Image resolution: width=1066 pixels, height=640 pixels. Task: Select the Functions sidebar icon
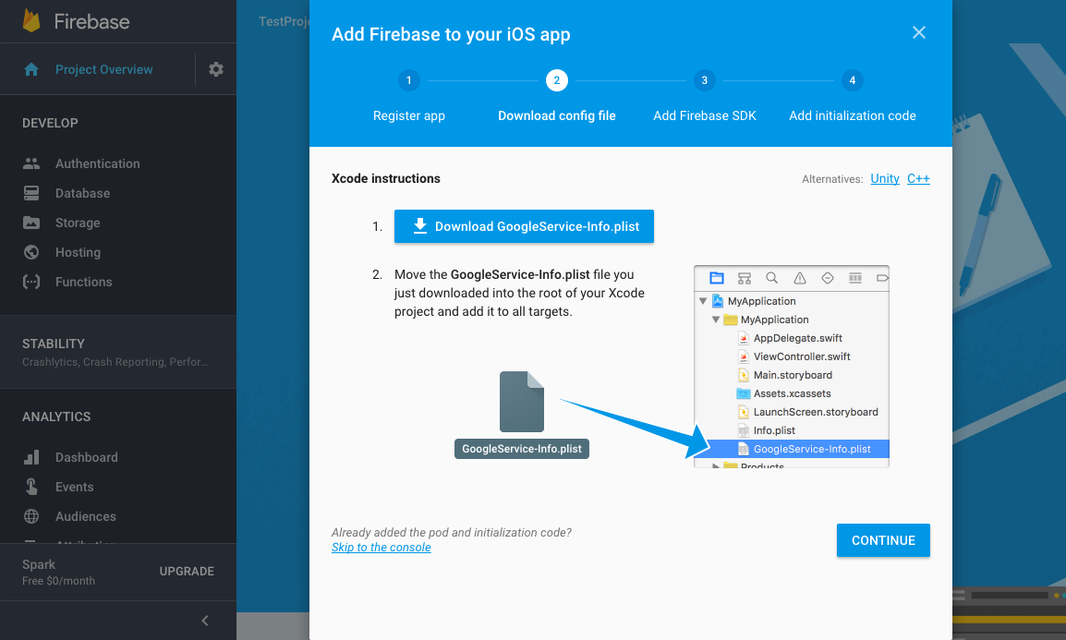[31, 281]
